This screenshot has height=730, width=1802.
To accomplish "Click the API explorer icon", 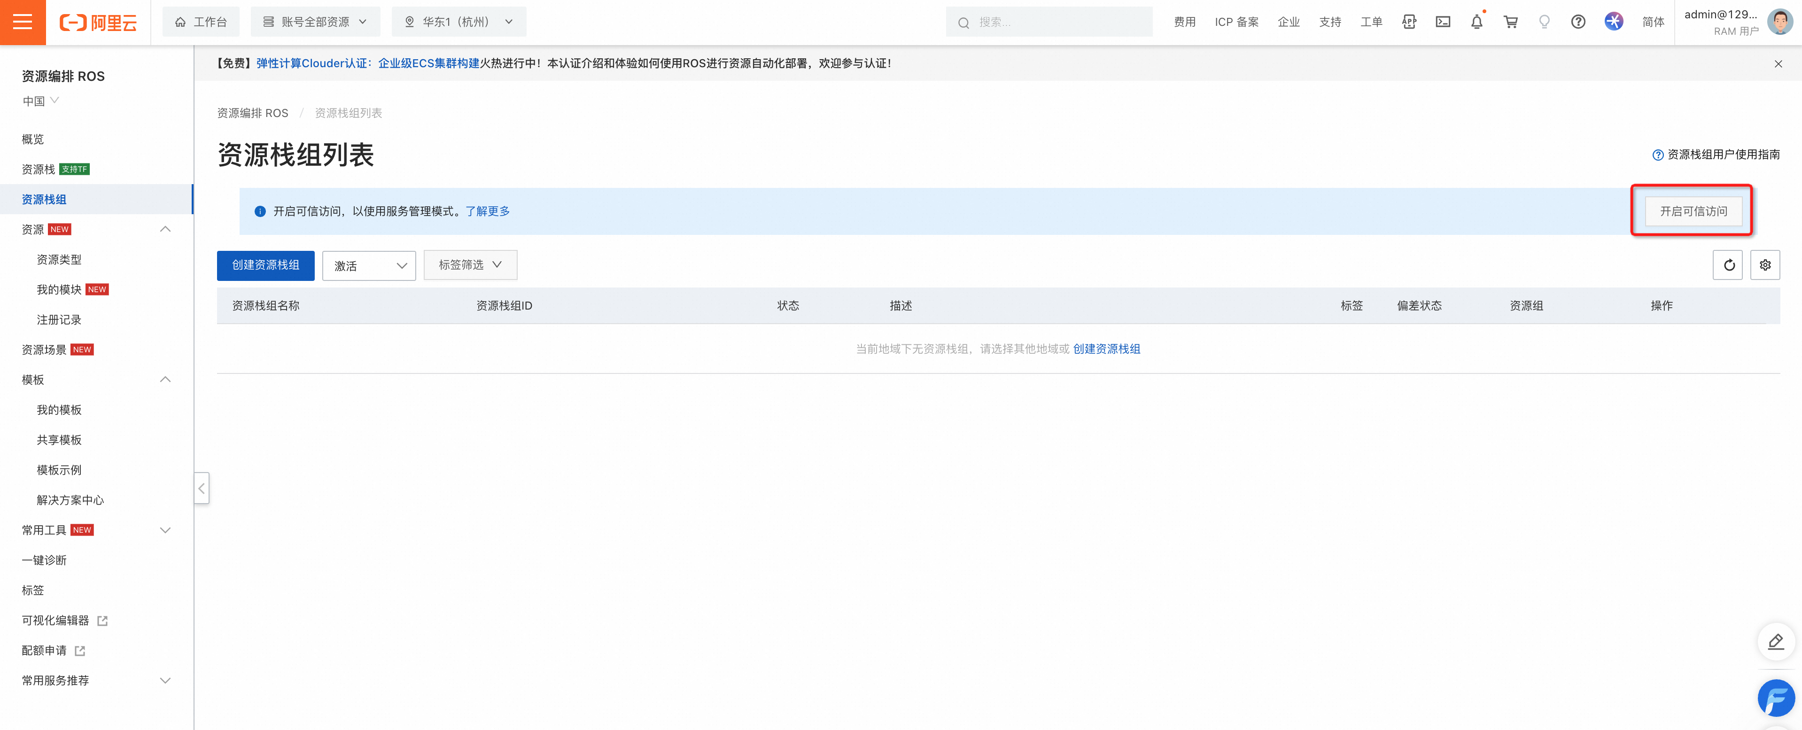I will 1409,23.
